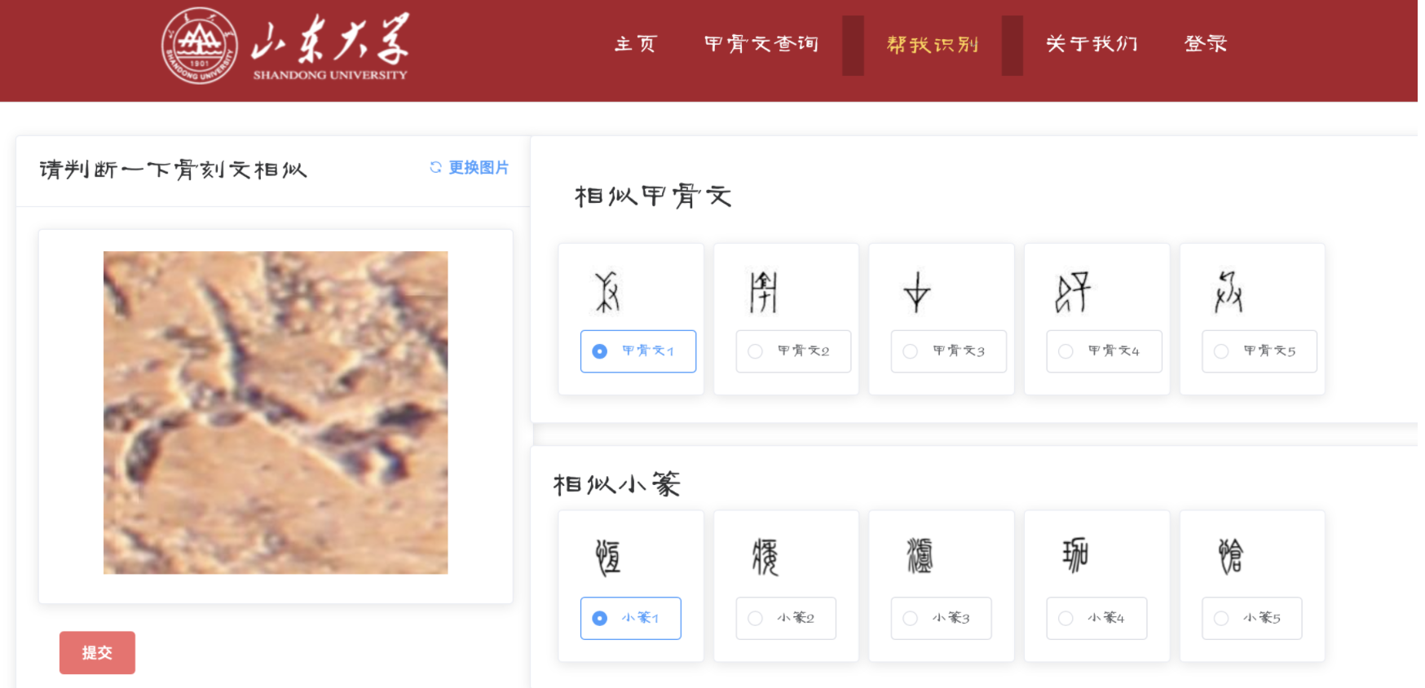The height and width of the screenshot is (688, 1425).
Task: Open the 登录 login link
Action: point(1206,44)
